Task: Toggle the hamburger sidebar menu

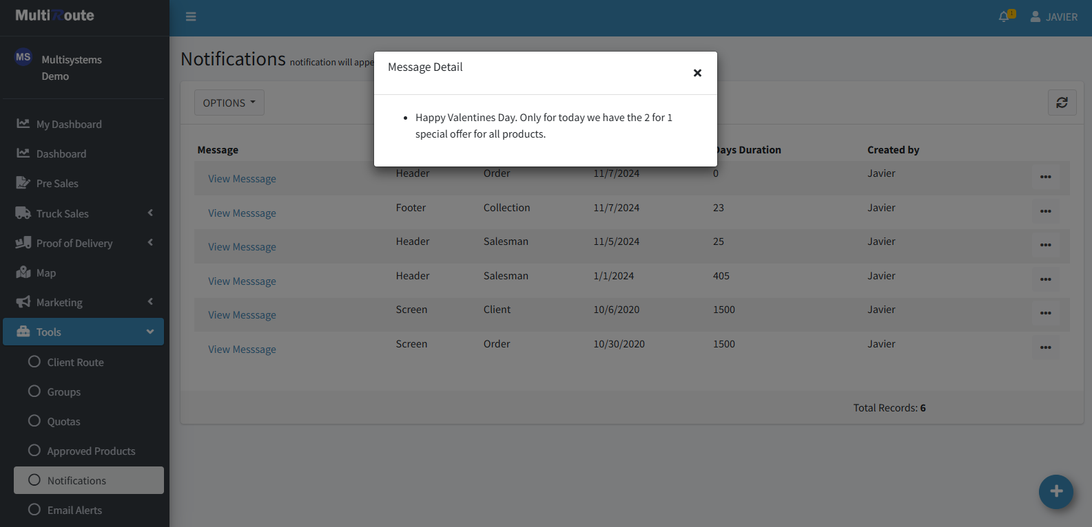Action: [191, 17]
